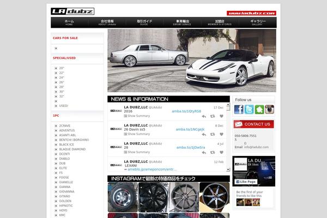Open the GIOVANNA brand link
Screen dimensions: 327x218
66,191
